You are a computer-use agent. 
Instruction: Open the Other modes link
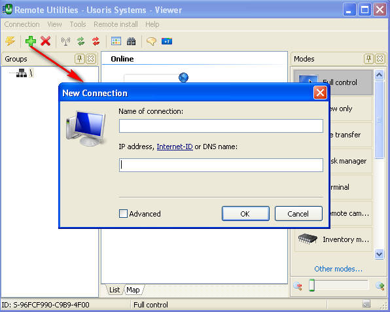point(338,269)
